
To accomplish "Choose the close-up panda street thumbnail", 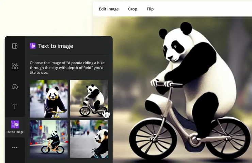I will (x=89, y=139).
